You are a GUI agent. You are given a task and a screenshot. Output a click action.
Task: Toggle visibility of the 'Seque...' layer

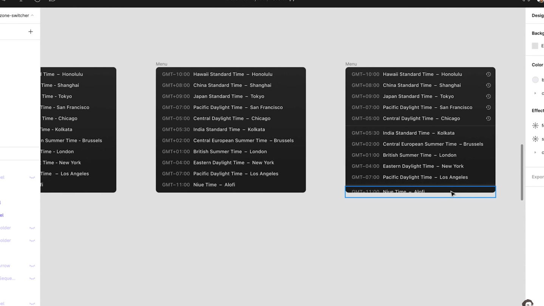coord(32,278)
